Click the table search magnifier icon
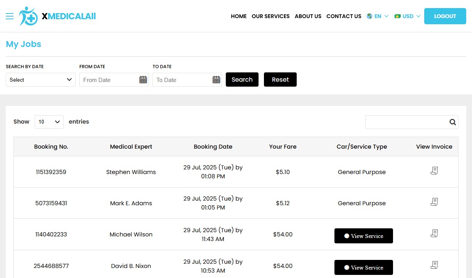This screenshot has height=278, width=472. (452, 122)
